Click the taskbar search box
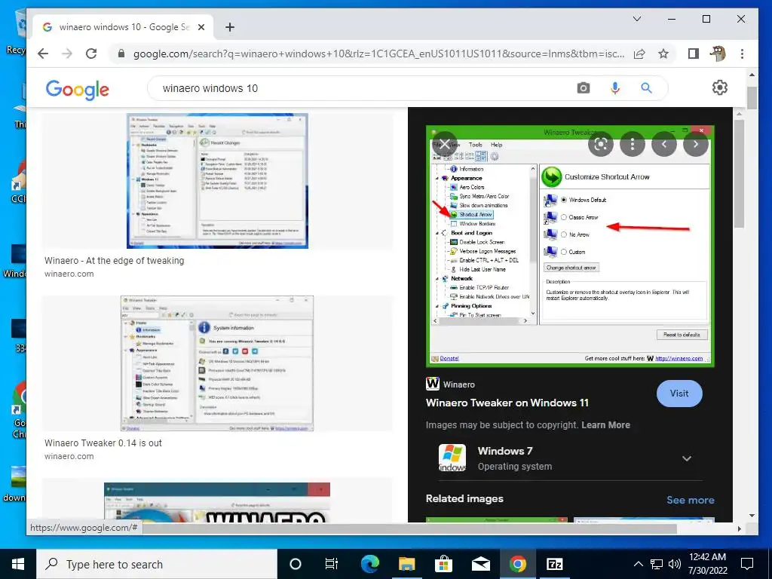The height and width of the screenshot is (579, 772). pos(157,564)
